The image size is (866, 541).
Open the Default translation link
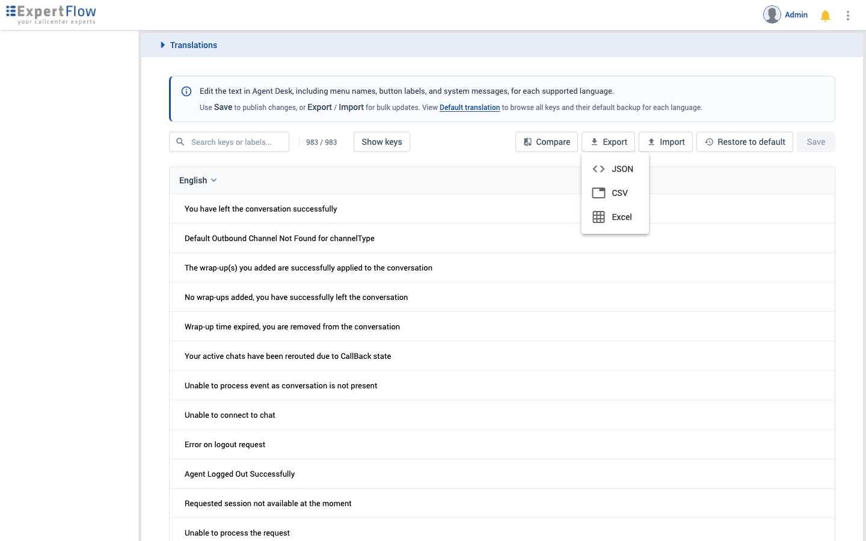470,108
